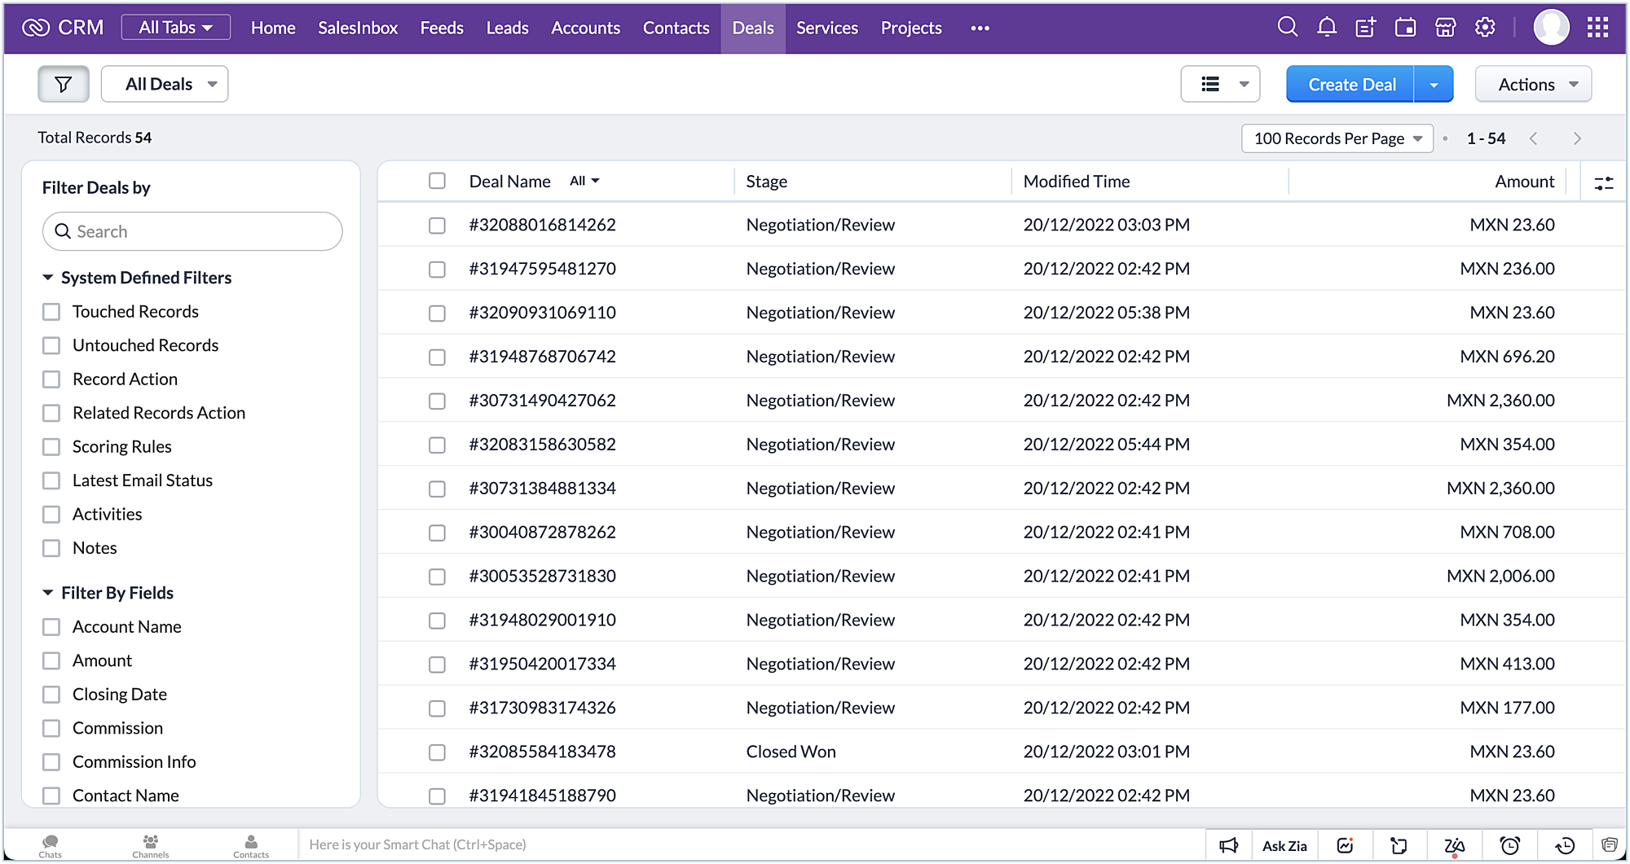Open the search magnifier in top bar

pyautogui.click(x=1287, y=27)
